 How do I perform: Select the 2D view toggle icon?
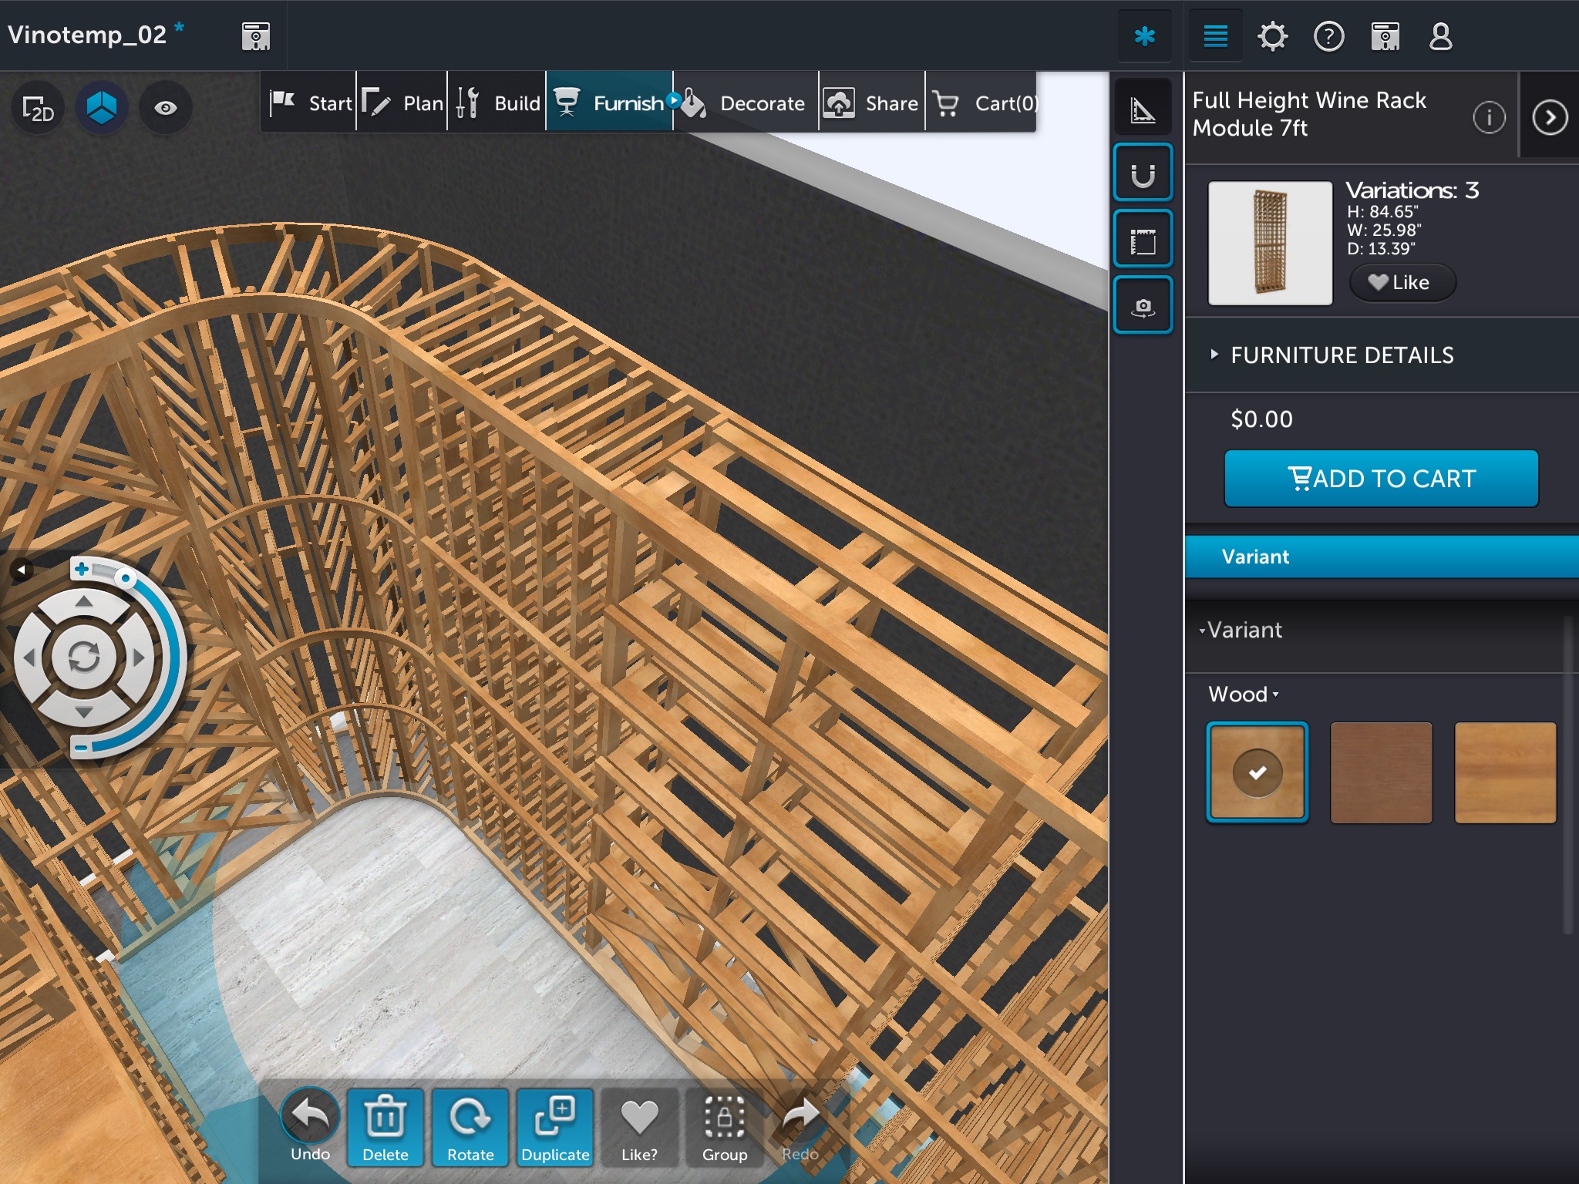(37, 111)
